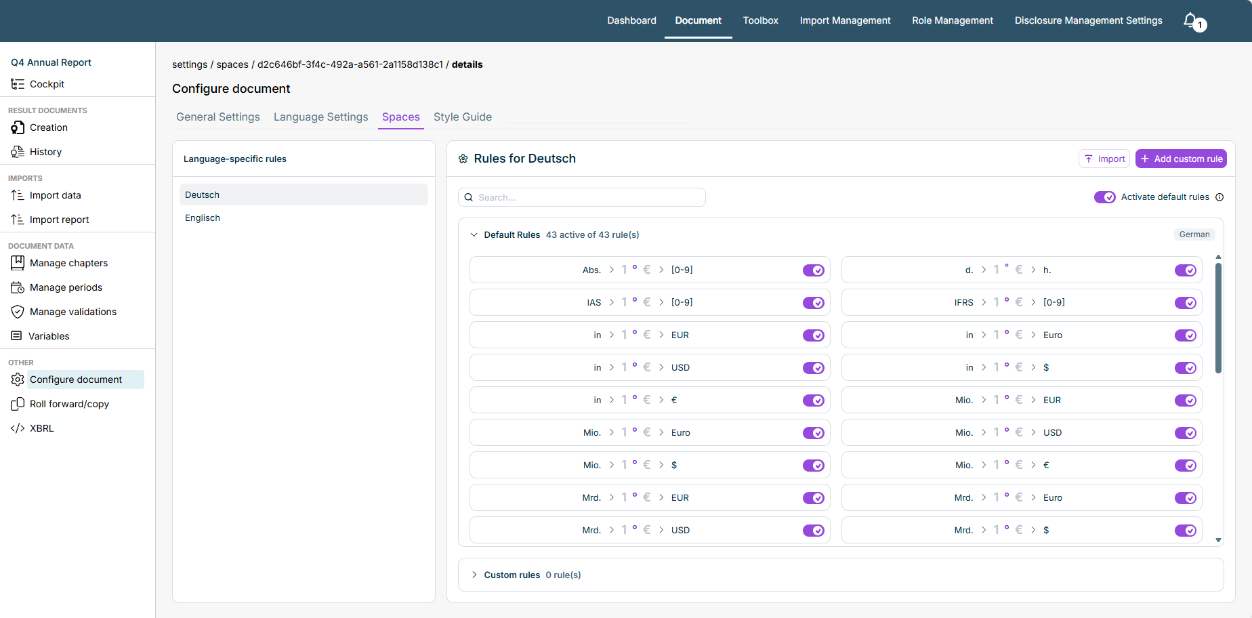1252x618 pixels.
Task: Click scrollbar down arrow in rules list
Action: 1218,540
